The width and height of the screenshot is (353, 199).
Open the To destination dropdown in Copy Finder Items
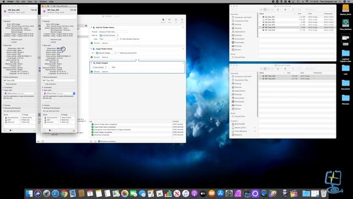[106, 53]
